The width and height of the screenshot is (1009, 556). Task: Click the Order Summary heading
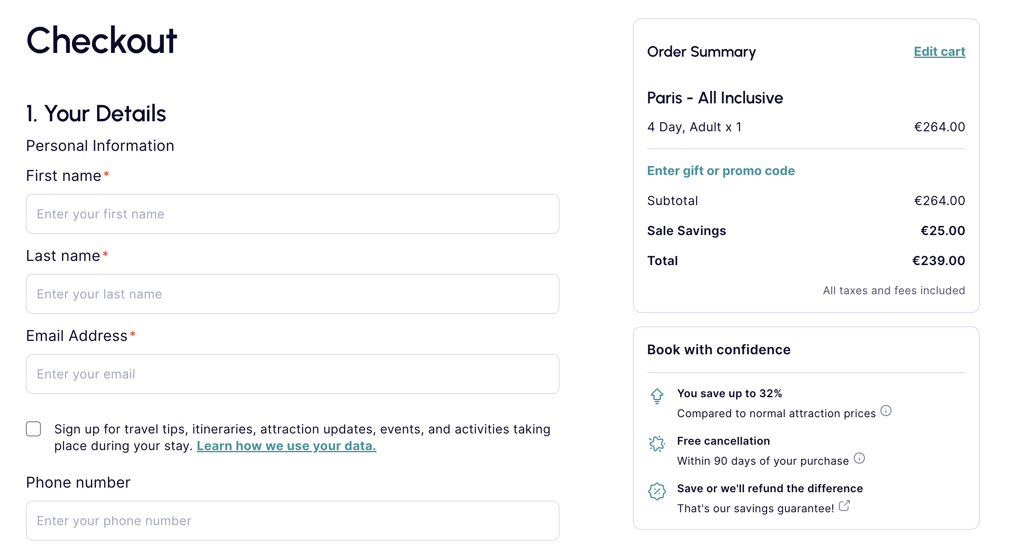tap(701, 52)
